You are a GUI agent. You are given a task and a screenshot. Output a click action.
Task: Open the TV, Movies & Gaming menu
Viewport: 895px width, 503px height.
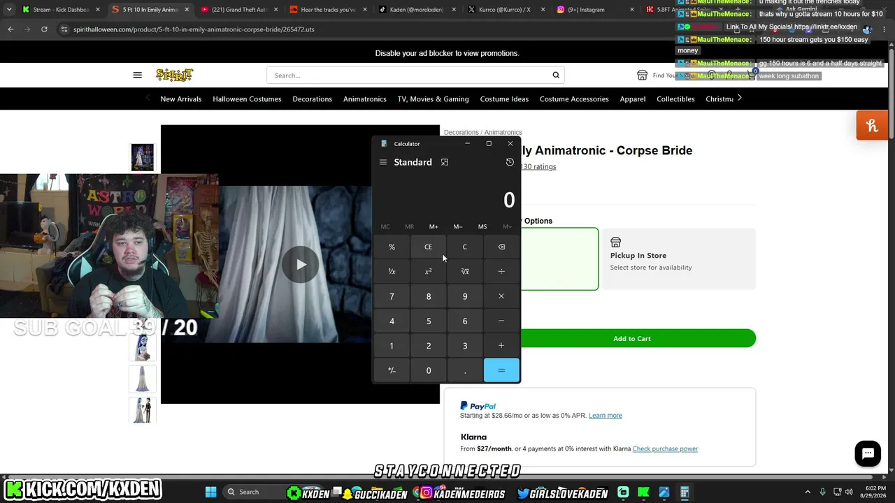[x=434, y=99]
